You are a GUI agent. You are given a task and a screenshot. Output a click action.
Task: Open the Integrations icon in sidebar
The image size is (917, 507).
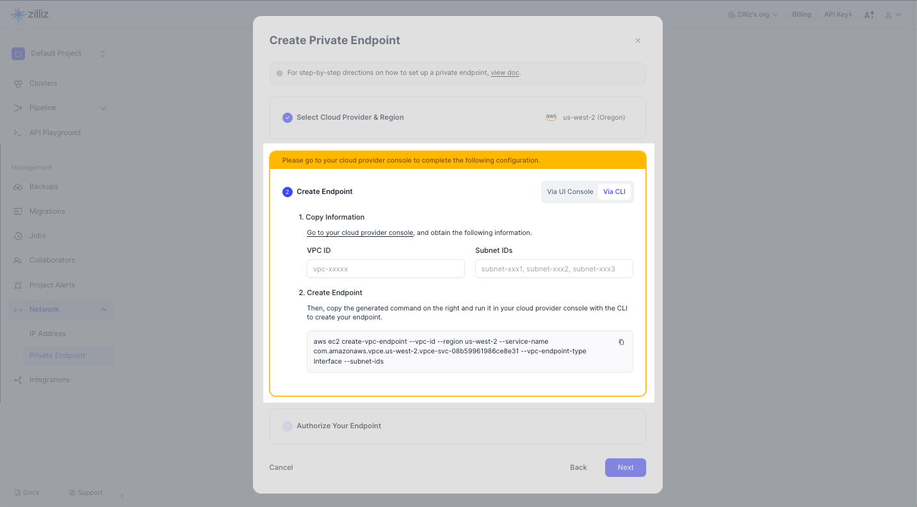pos(18,380)
